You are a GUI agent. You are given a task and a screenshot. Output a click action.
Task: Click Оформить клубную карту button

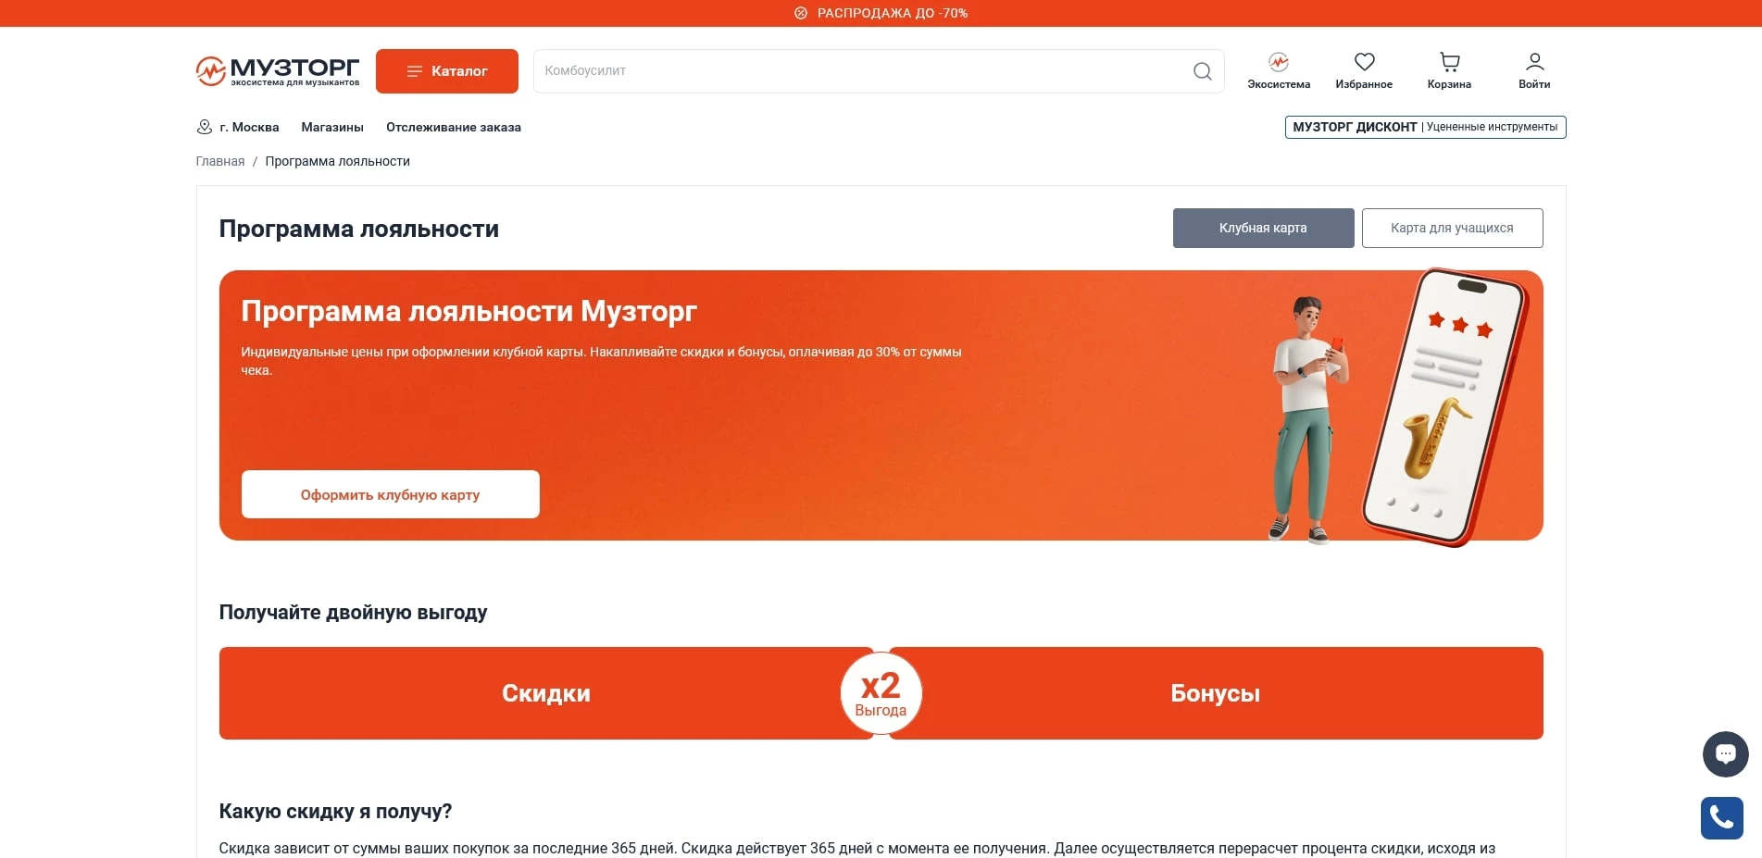(390, 494)
